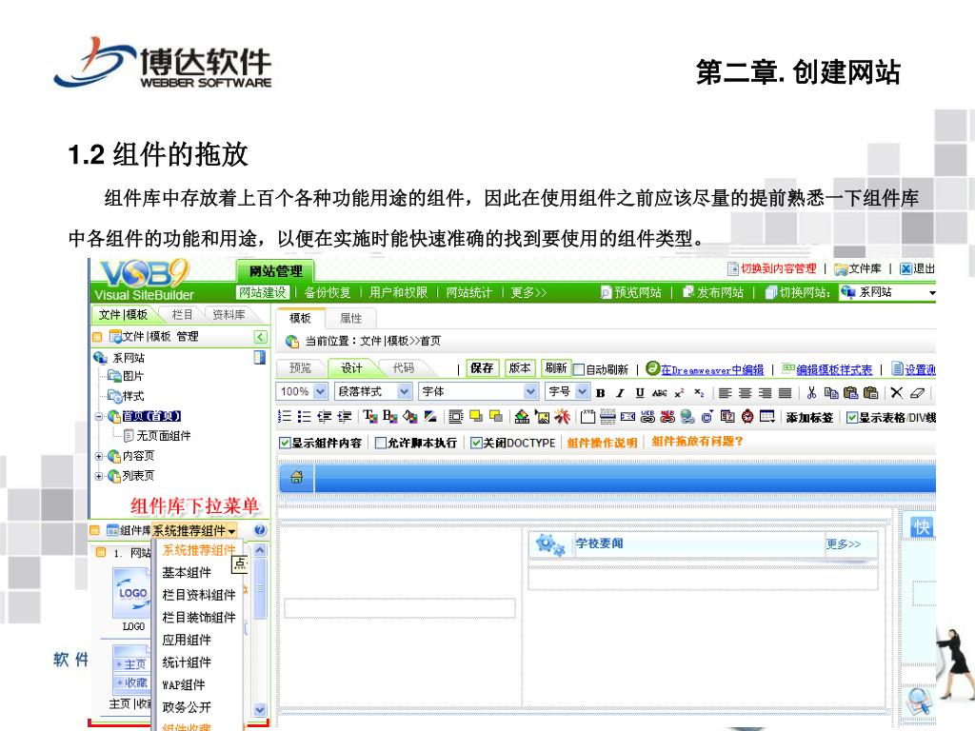The width and height of the screenshot is (975, 731).
Task: Insert numbered list
Action: pyautogui.click(x=284, y=417)
